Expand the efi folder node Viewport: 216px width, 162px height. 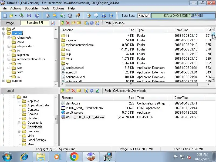[x=4, y=29]
